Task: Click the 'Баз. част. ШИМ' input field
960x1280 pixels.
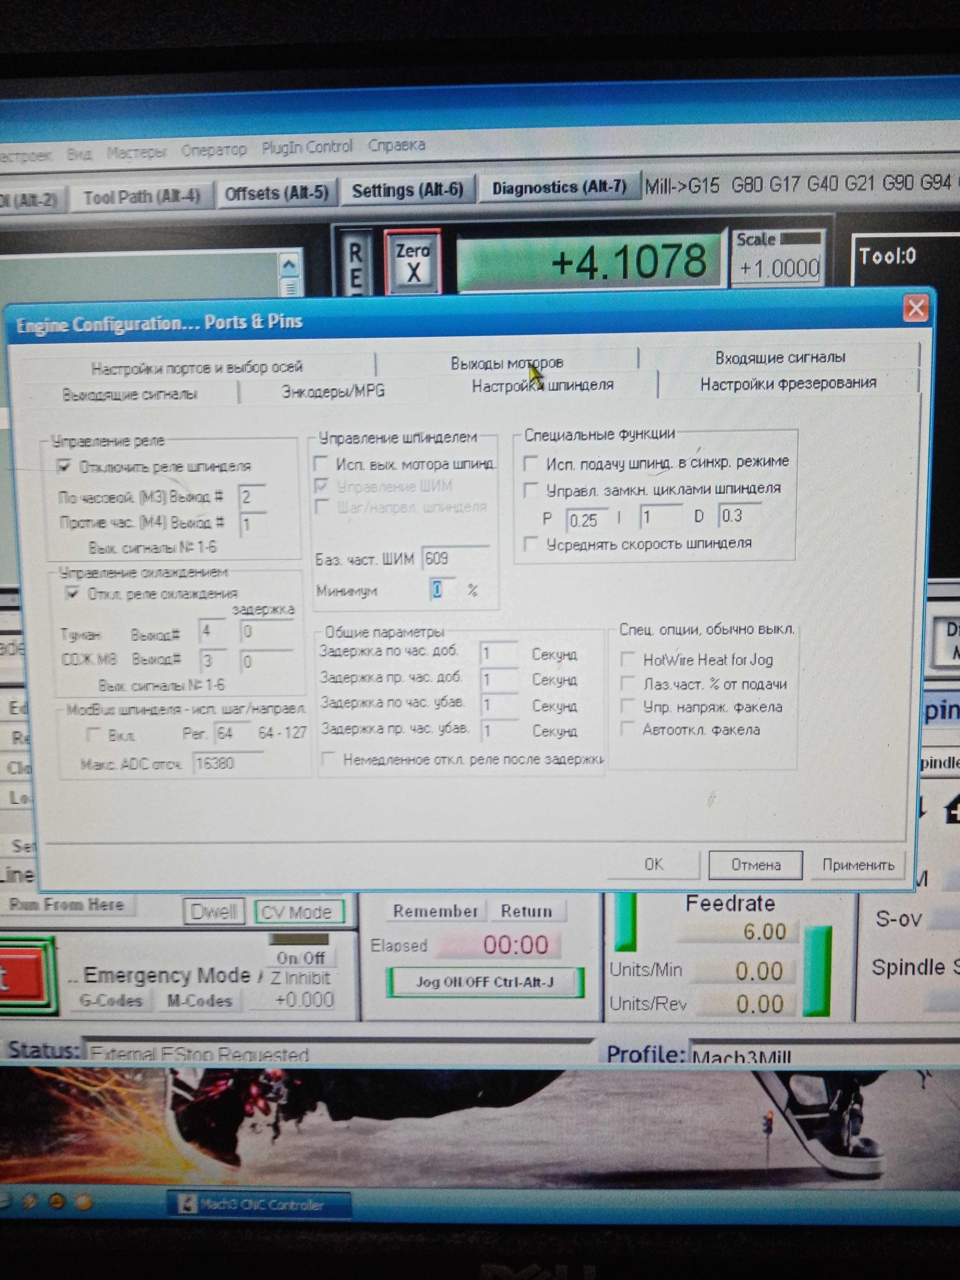Action: (455, 558)
